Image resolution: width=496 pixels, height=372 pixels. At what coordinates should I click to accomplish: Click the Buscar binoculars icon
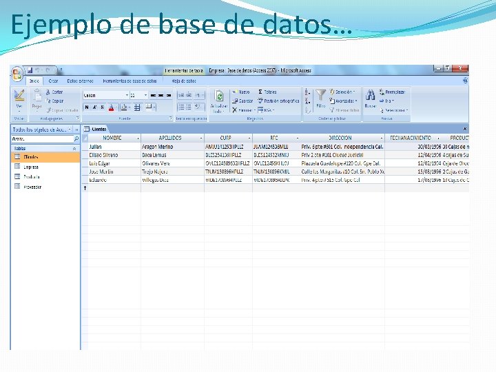tap(370, 95)
